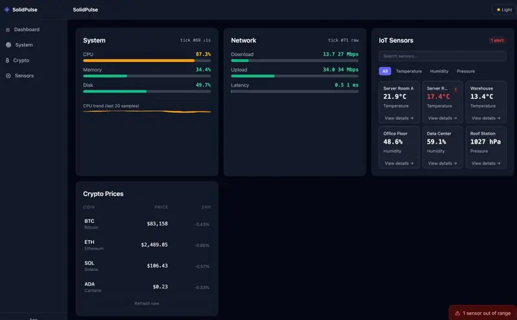Click the $2,489.05 Ethereum price

pos(154,245)
